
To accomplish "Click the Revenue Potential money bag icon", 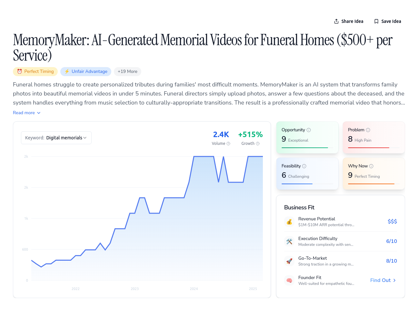I will click(289, 222).
